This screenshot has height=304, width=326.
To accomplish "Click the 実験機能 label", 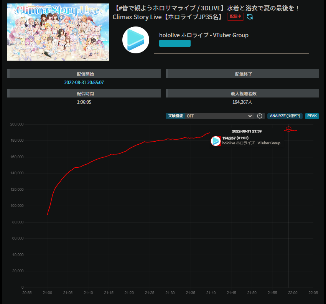I will click(x=176, y=116).
